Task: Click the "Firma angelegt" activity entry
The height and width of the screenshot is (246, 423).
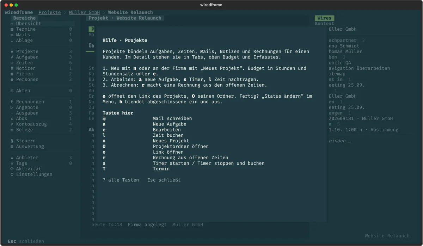Action: click(x=147, y=225)
